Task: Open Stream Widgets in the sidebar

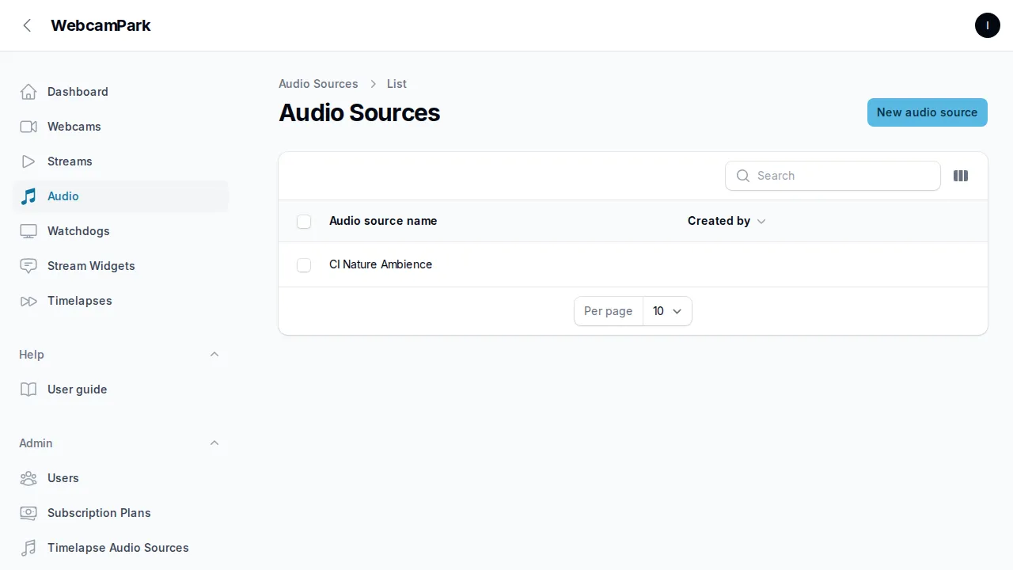Action: [x=120, y=266]
